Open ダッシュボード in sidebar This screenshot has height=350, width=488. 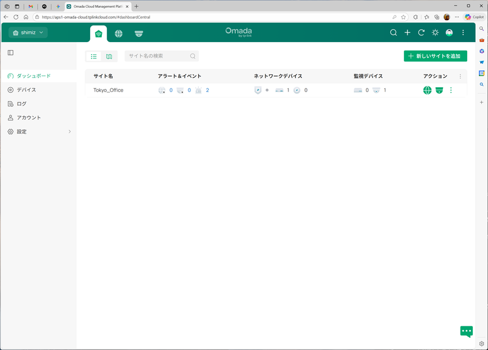click(x=38, y=76)
